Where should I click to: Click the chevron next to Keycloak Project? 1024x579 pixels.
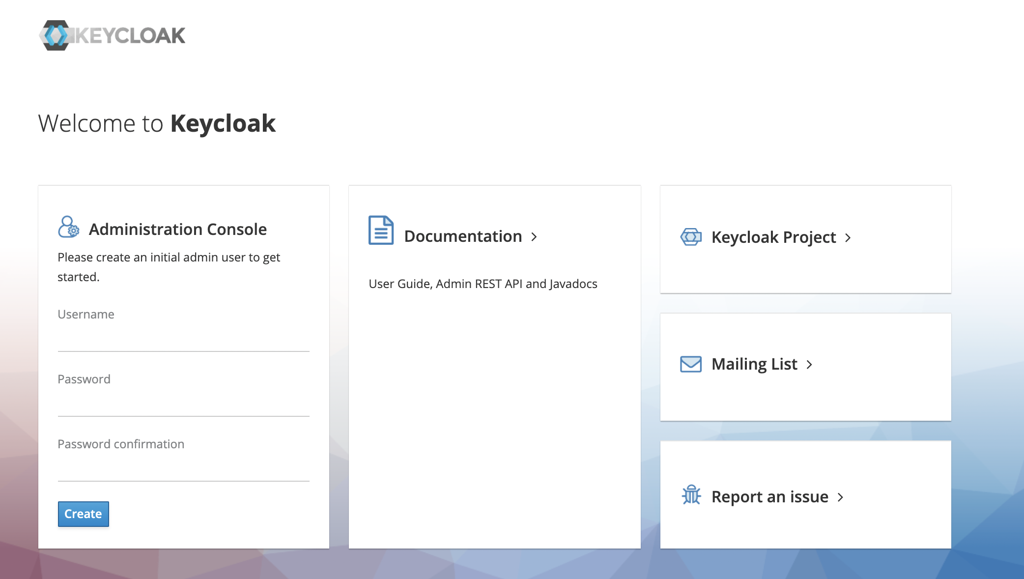coord(848,238)
